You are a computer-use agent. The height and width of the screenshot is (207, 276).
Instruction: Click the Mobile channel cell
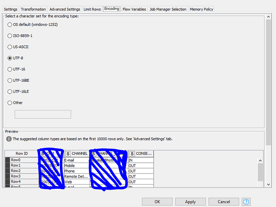tap(76, 166)
